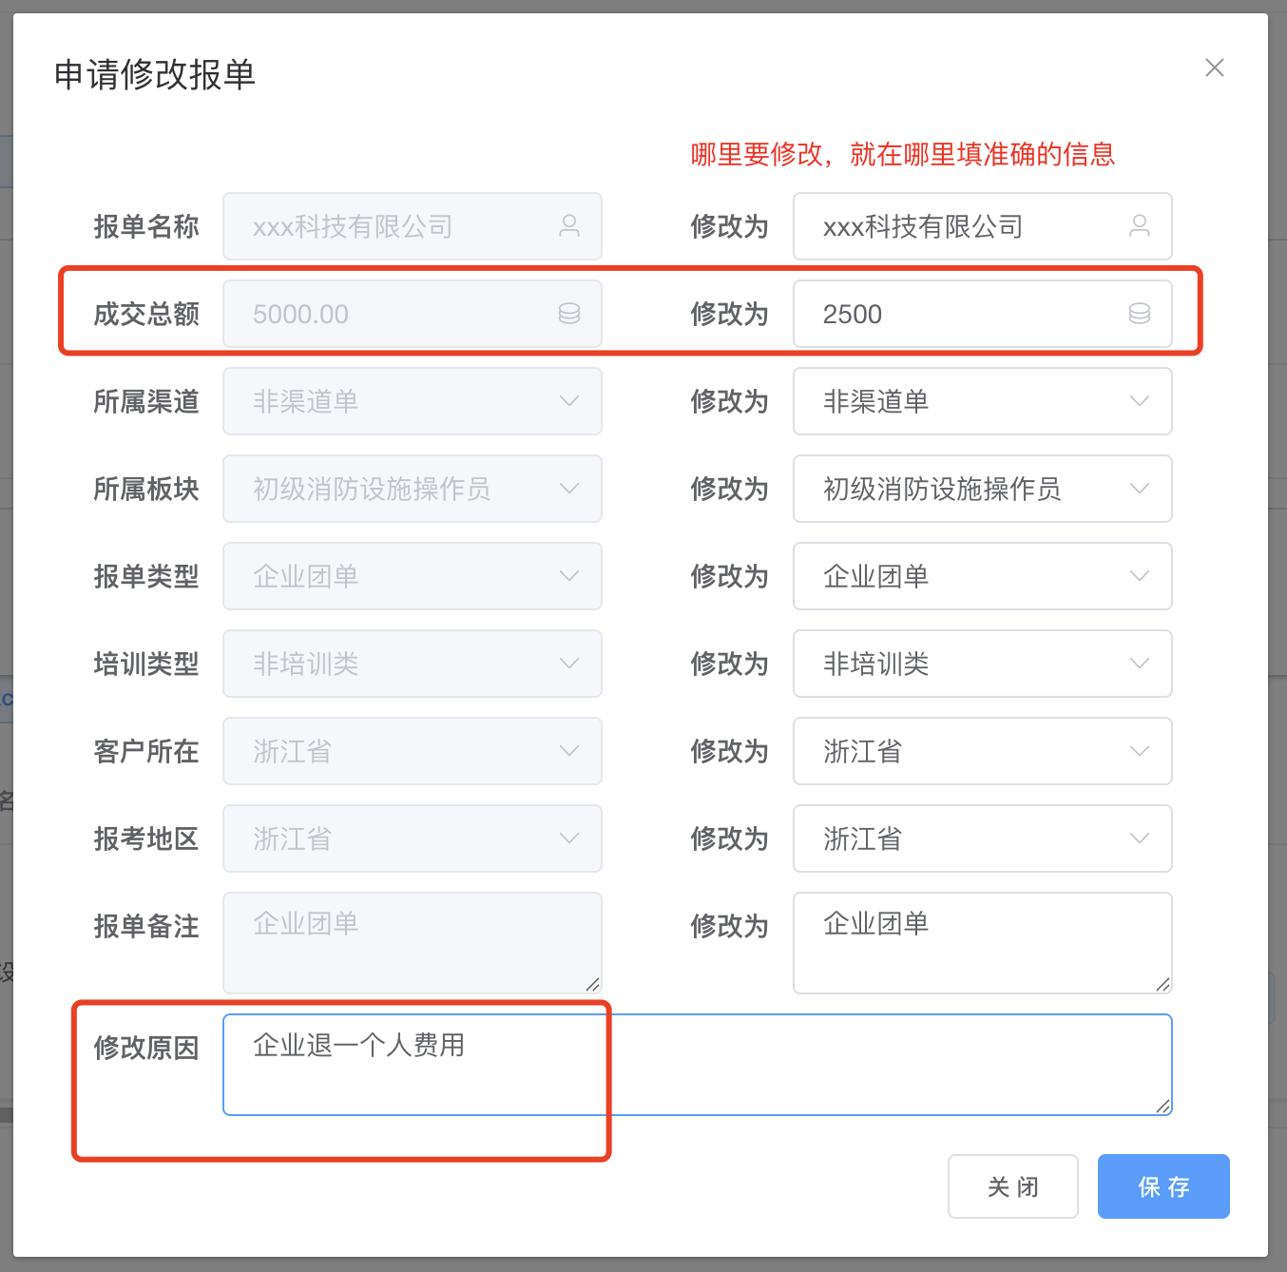Click the disabled 成交总额 field showing 5000.00
Image resolution: width=1287 pixels, height=1272 pixels.
coord(399,314)
